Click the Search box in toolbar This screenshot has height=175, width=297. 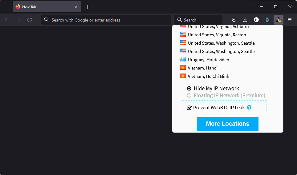pyautogui.click(x=198, y=20)
